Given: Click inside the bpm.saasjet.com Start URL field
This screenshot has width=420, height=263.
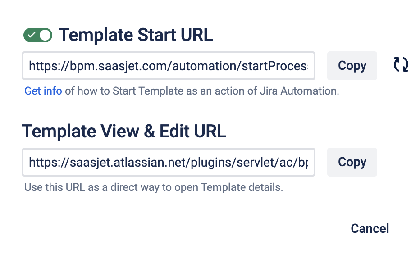Looking at the screenshot, I should tap(169, 66).
